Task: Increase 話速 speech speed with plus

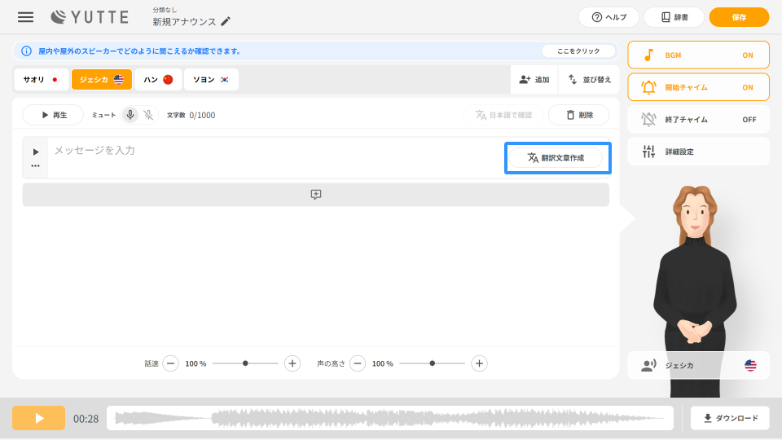Action: click(292, 363)
